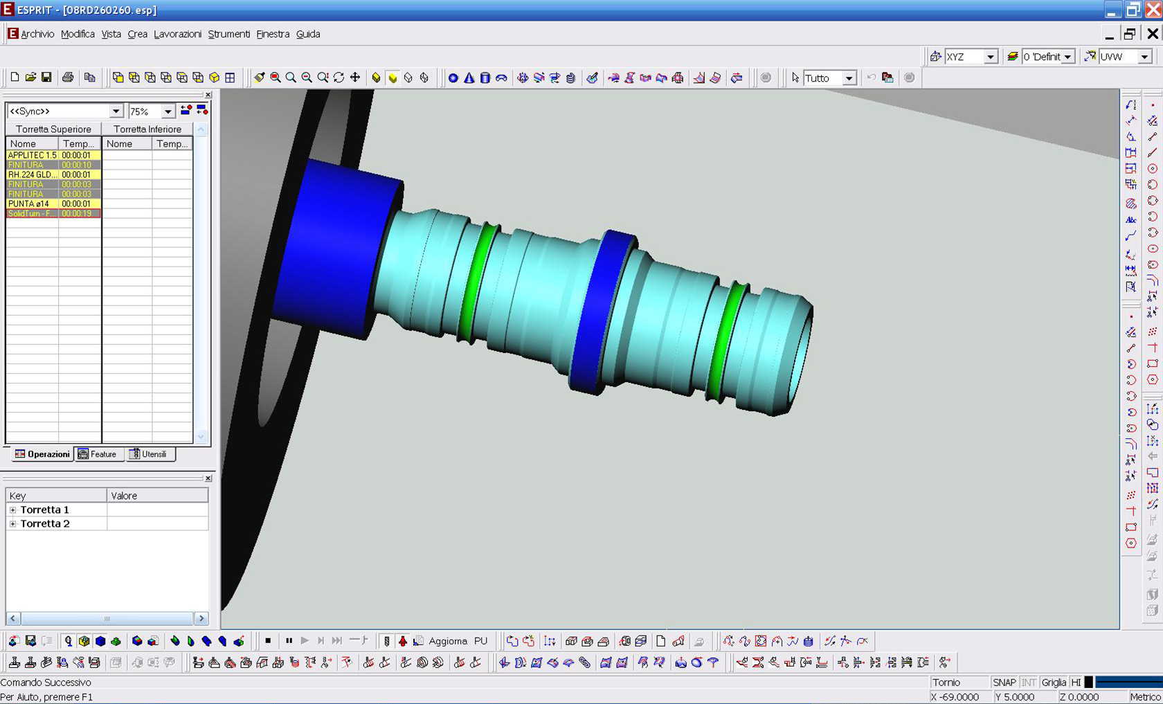1163x704 pixels.
Task: Open the XYZ work plane dropdown
Action: (991, 57)
